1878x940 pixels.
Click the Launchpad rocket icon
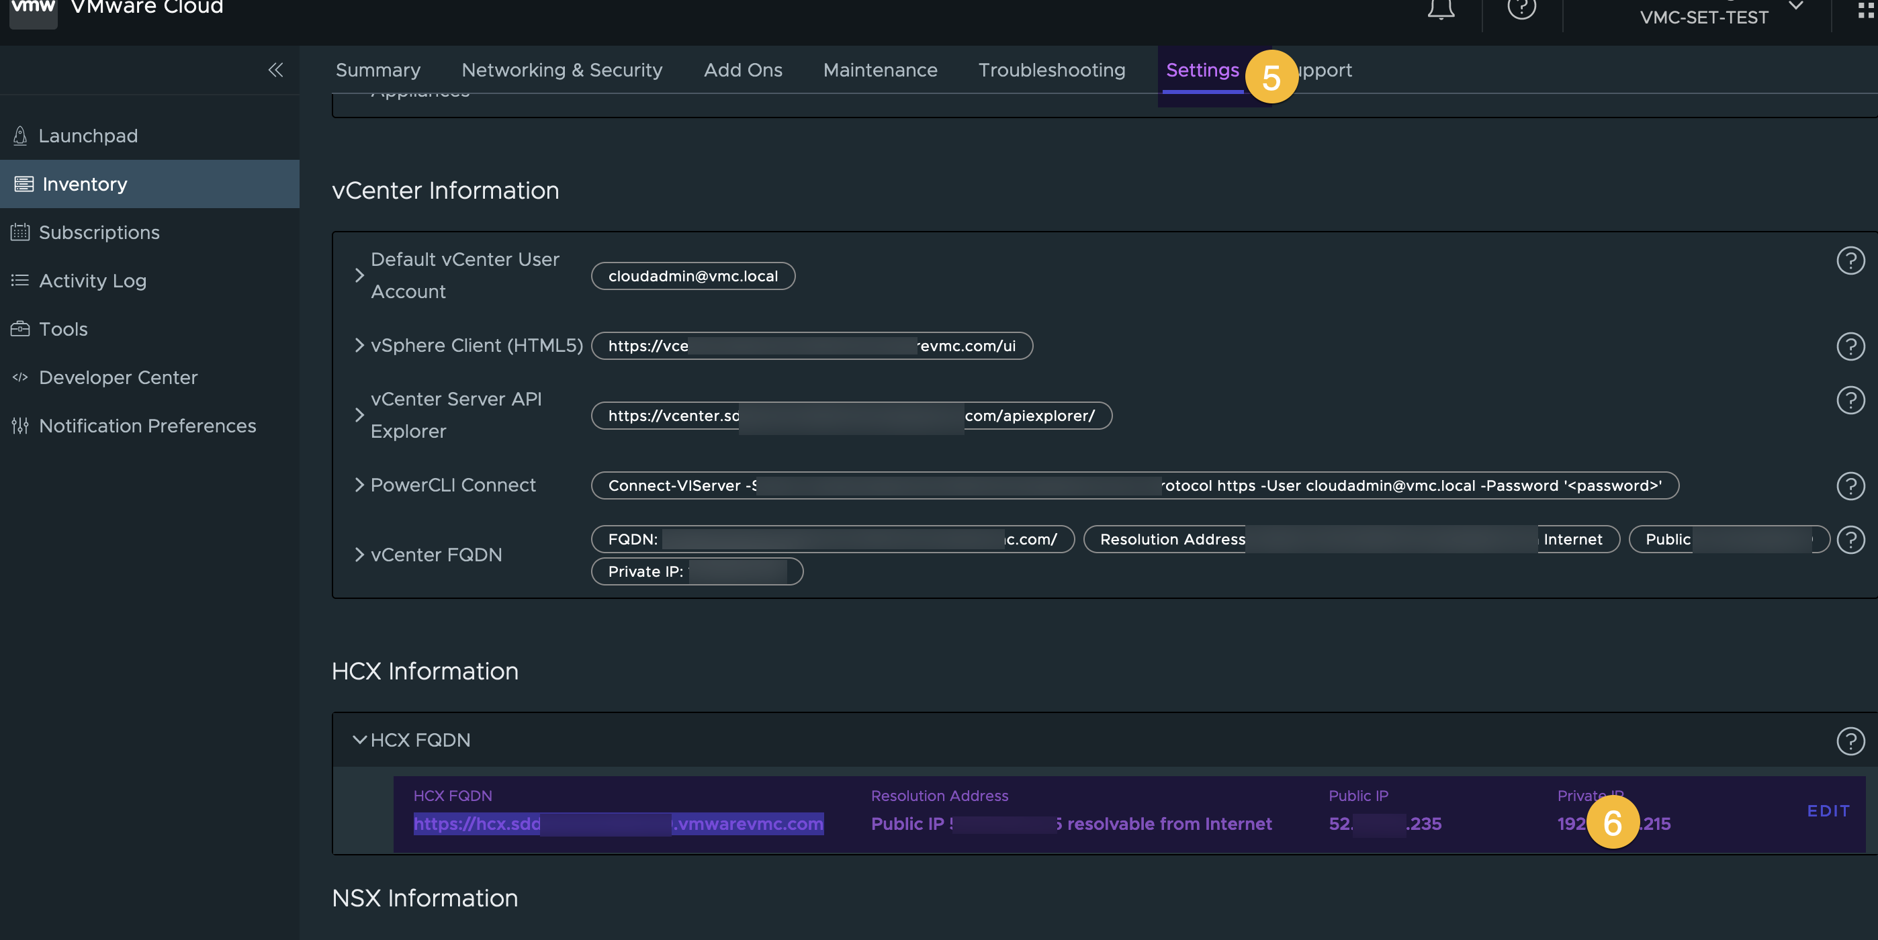pos(20,136)
